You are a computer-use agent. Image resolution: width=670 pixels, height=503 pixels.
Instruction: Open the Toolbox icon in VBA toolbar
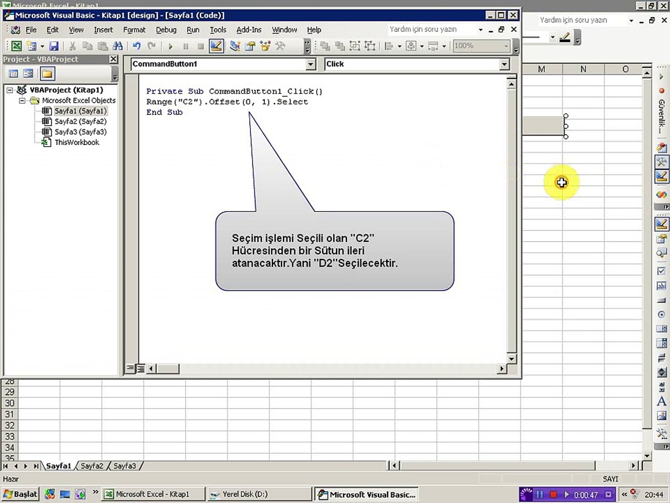click(280, 46)
